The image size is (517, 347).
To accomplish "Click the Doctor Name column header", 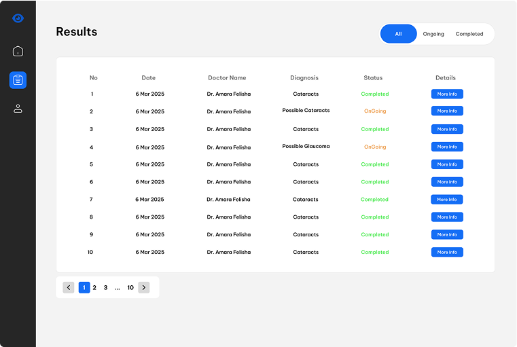I will click(227, 78).
